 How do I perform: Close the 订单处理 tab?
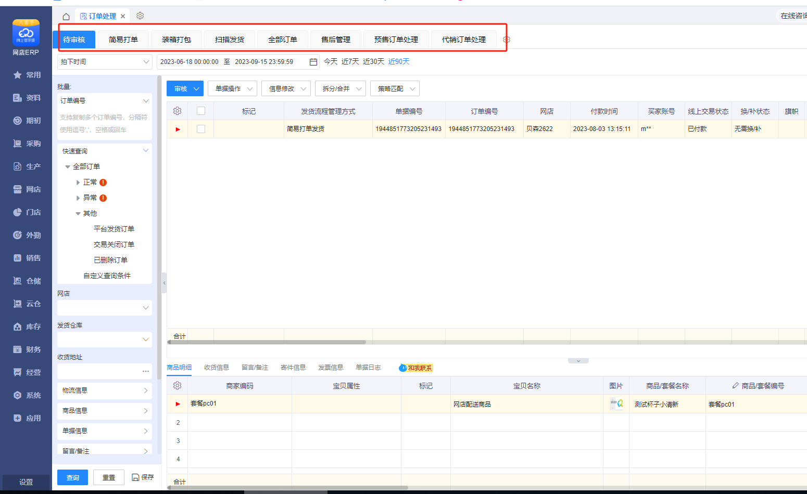tap(123, 17)
